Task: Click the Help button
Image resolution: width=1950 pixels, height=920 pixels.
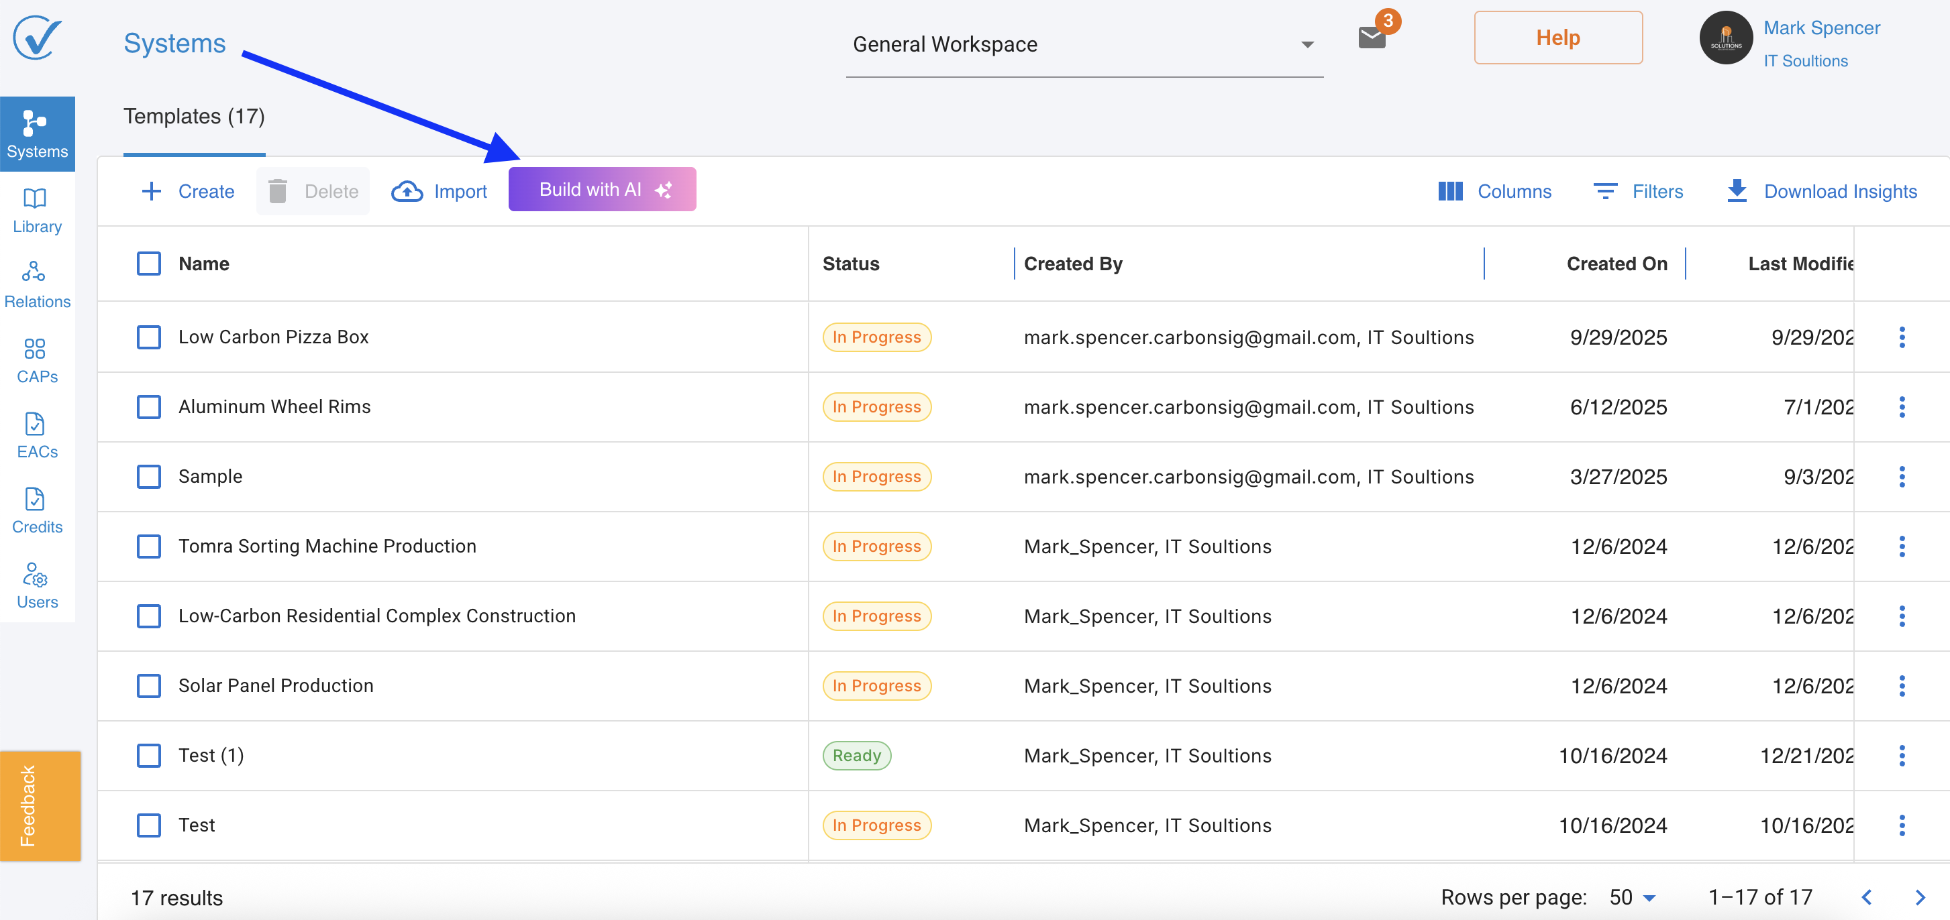Action: [x=1558, y=38]
